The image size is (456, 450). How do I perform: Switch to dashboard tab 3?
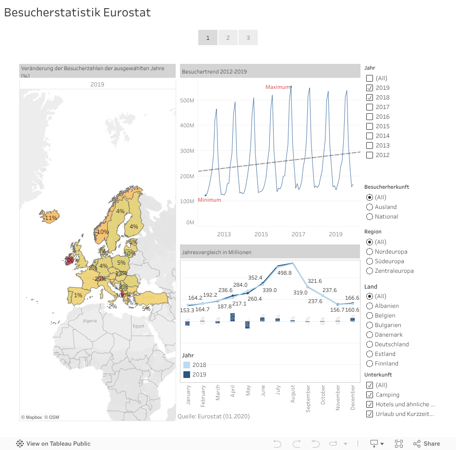click(x=248, y=37)
